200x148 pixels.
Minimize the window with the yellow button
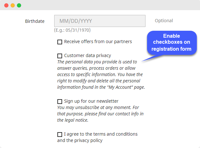coord(13,5)
